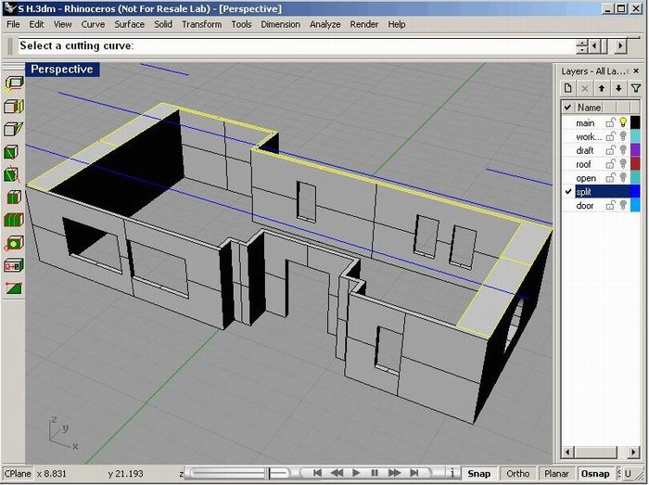Click the Perspective viewport title label

[x=62, y=70]
